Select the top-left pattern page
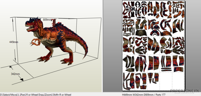The height and width of the screenshot is (96, 201). (129, 10)
